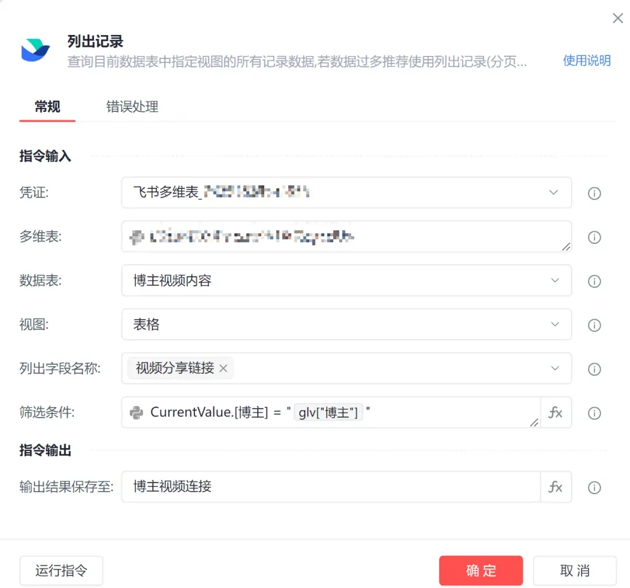Click info icon beside 多维表 field
The image size is (630, 588).
tap(594, 237)
